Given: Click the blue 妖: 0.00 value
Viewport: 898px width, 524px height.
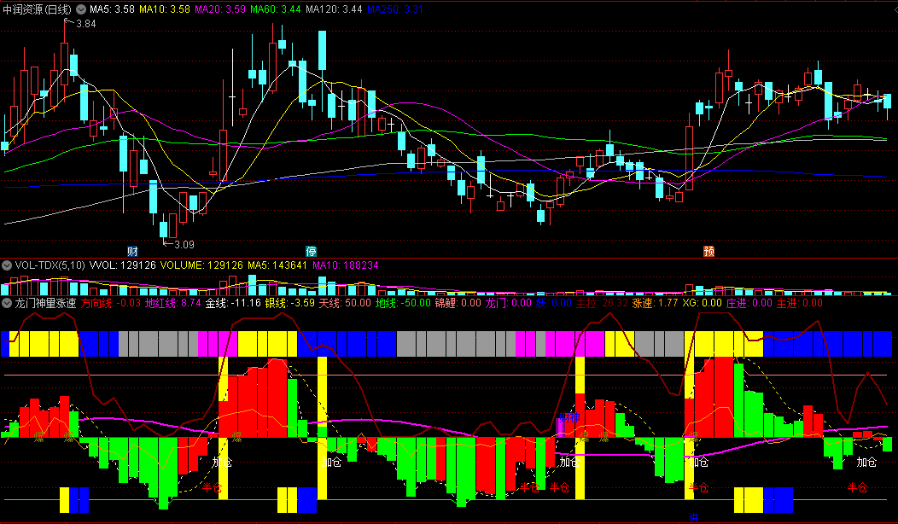Looking at the screenshot, I should pyautogui.click(x=554, y=303).
